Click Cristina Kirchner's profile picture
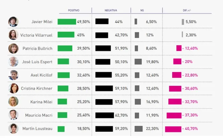The width and height of the screenshot is (223, 139). [13, 88]
